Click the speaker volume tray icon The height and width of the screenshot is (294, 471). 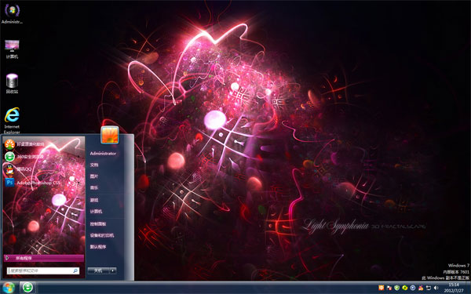[x=436, y=288]
